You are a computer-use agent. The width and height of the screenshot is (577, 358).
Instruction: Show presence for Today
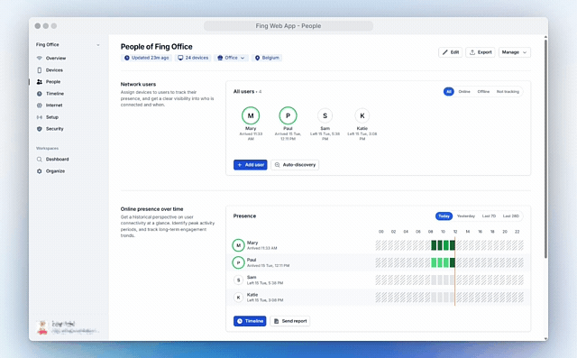(x=444, y=216)
